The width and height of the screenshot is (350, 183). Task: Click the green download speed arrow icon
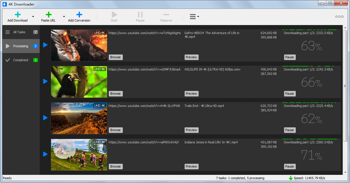(290, 178)
